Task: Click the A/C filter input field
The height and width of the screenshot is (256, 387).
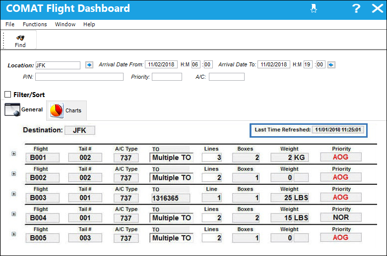Action: [227, 77]
